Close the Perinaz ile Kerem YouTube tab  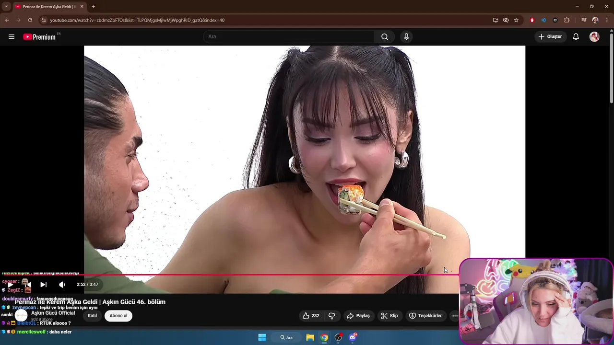(82, 7)
